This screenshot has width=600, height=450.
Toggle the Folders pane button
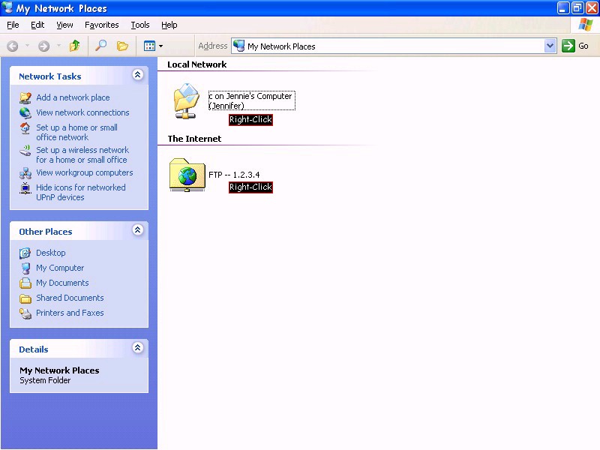point(122,46)
